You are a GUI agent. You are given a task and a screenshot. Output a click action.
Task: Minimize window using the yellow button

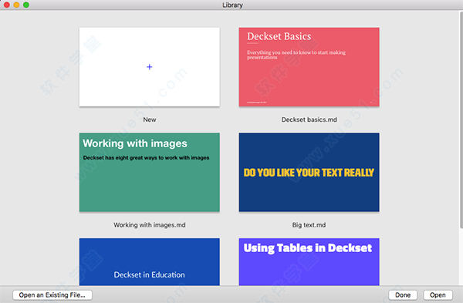tap(16, 5)
